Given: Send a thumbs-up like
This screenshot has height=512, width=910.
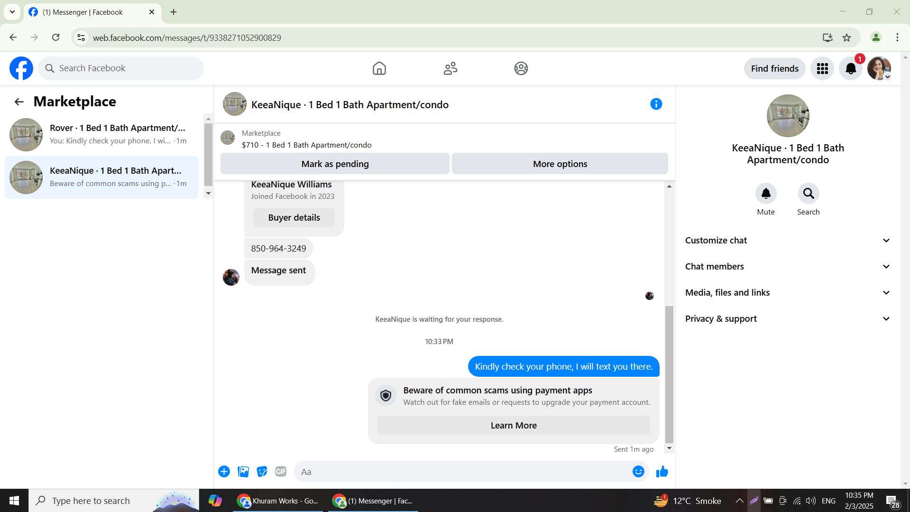Looking at the screenshot, I should click(x=662, y=472).
